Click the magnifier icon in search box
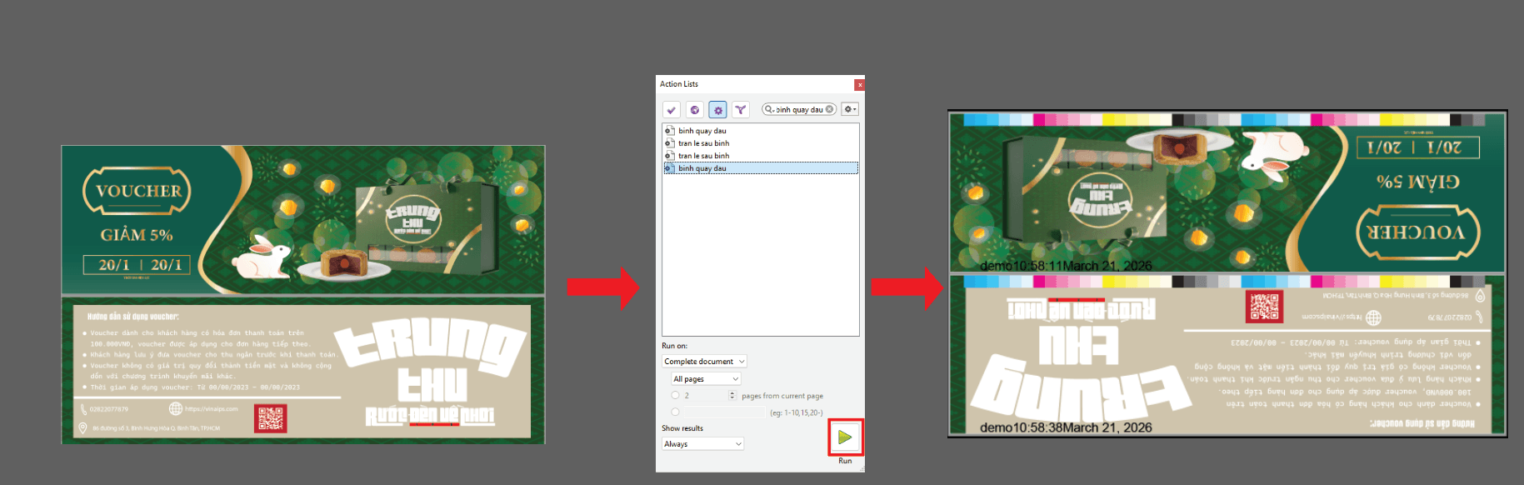Screen dimensions: 1524x485 (768, 109)
